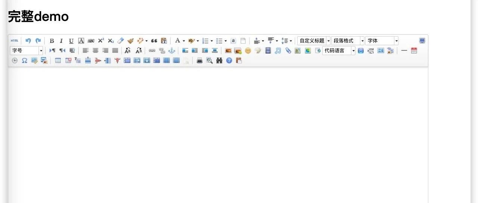Expand unordered list style arrow
Screen dimensions: 478x203
pos(226,41)
